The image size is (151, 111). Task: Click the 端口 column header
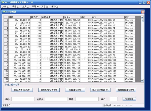click(86, 17)
